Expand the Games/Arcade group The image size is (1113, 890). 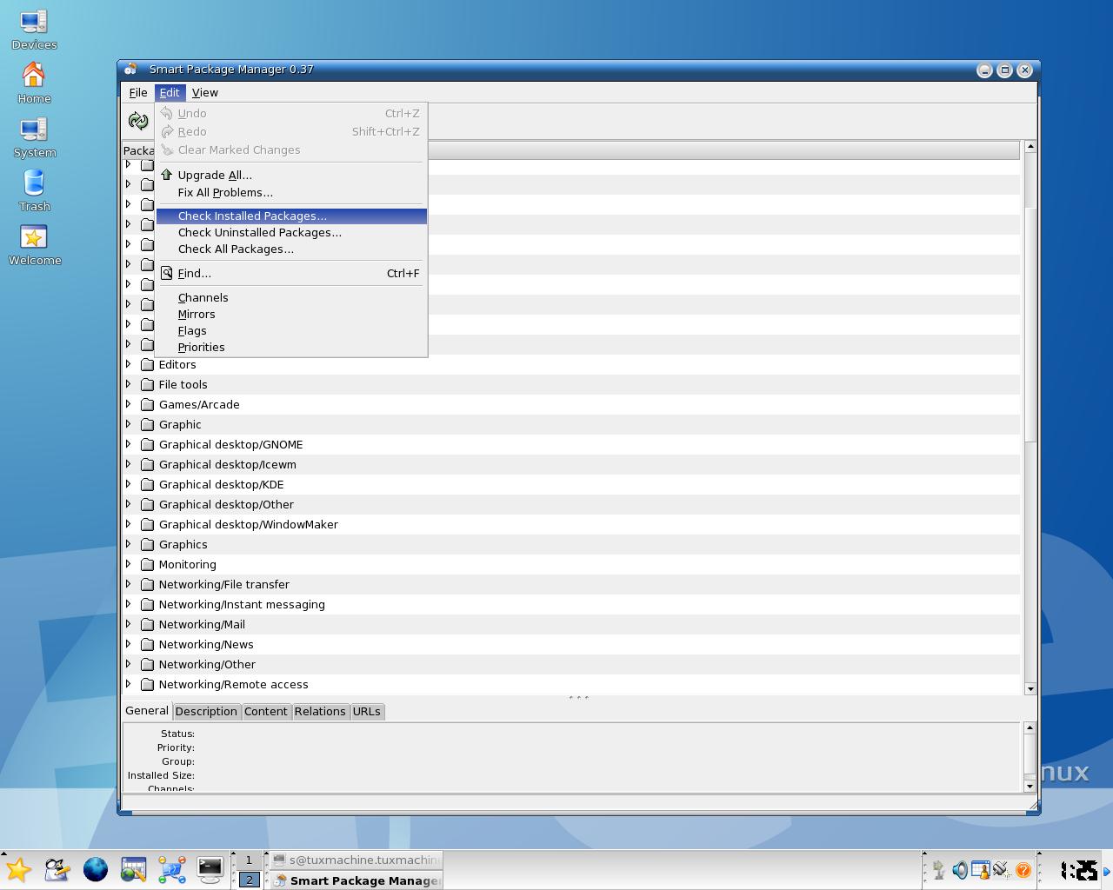129,404
